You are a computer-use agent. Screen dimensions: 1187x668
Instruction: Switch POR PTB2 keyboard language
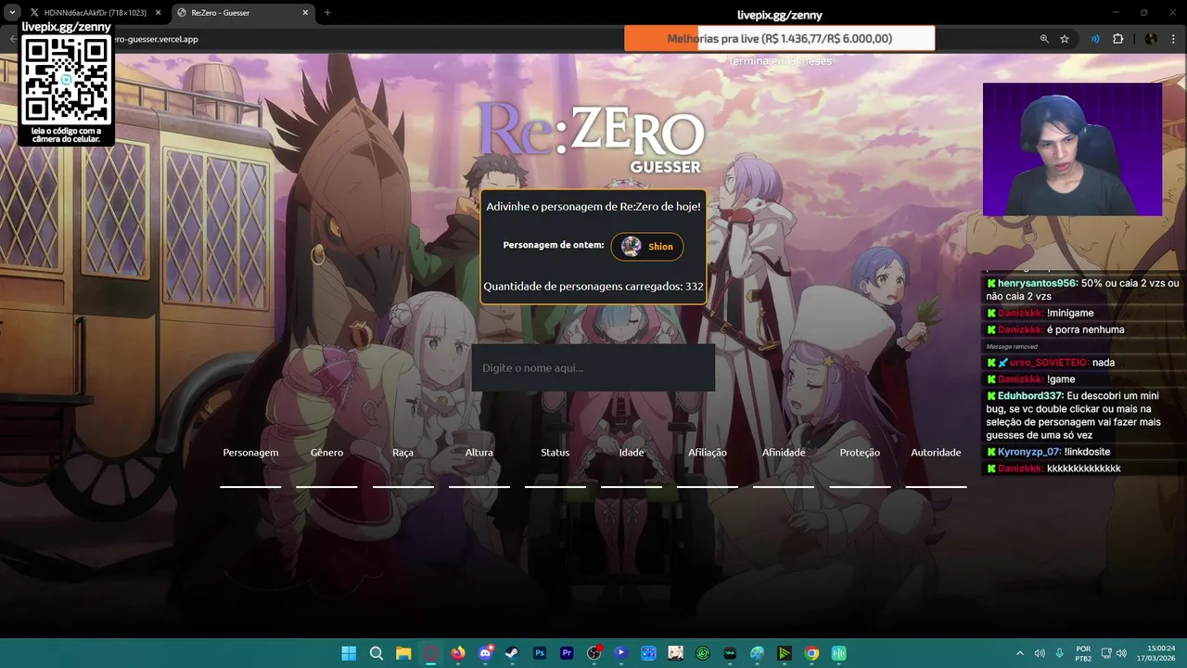[x=1083, y=653]
